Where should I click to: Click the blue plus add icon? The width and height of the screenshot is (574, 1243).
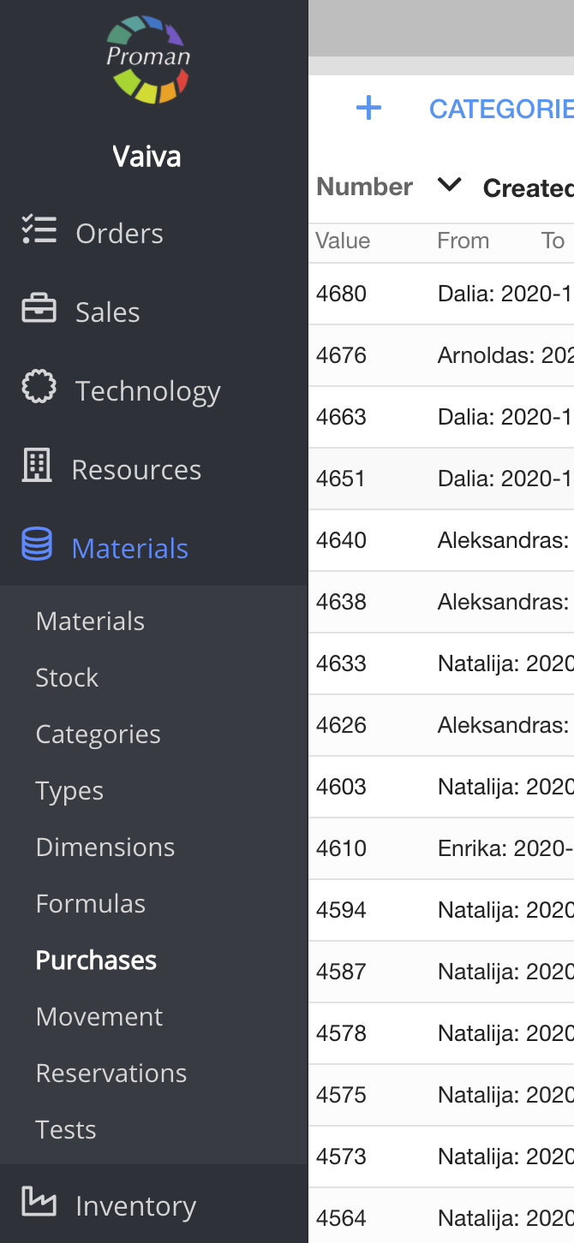tap(368, 109)
